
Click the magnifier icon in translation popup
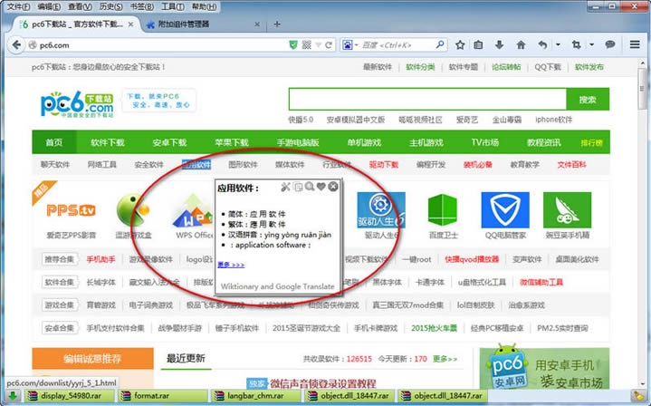[x=310, y=187]
